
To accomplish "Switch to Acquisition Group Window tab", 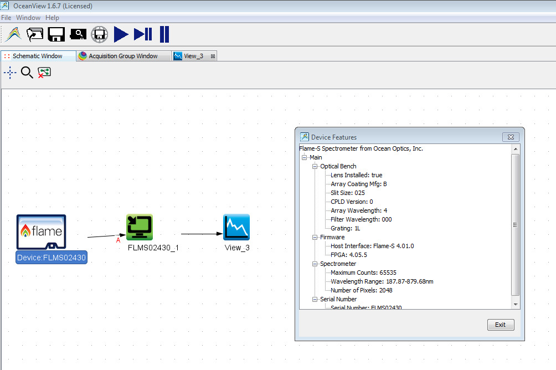I will tap(123, 56).
